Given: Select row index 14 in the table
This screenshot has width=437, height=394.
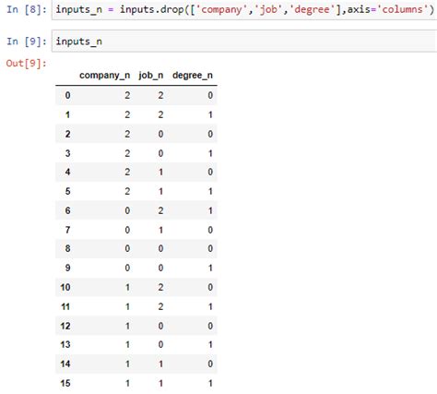Looking at the screenshot, I should point(65,364).
